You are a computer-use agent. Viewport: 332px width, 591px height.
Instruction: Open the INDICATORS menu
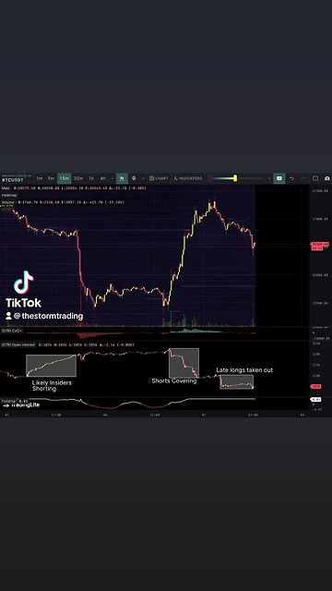[188, 178]
